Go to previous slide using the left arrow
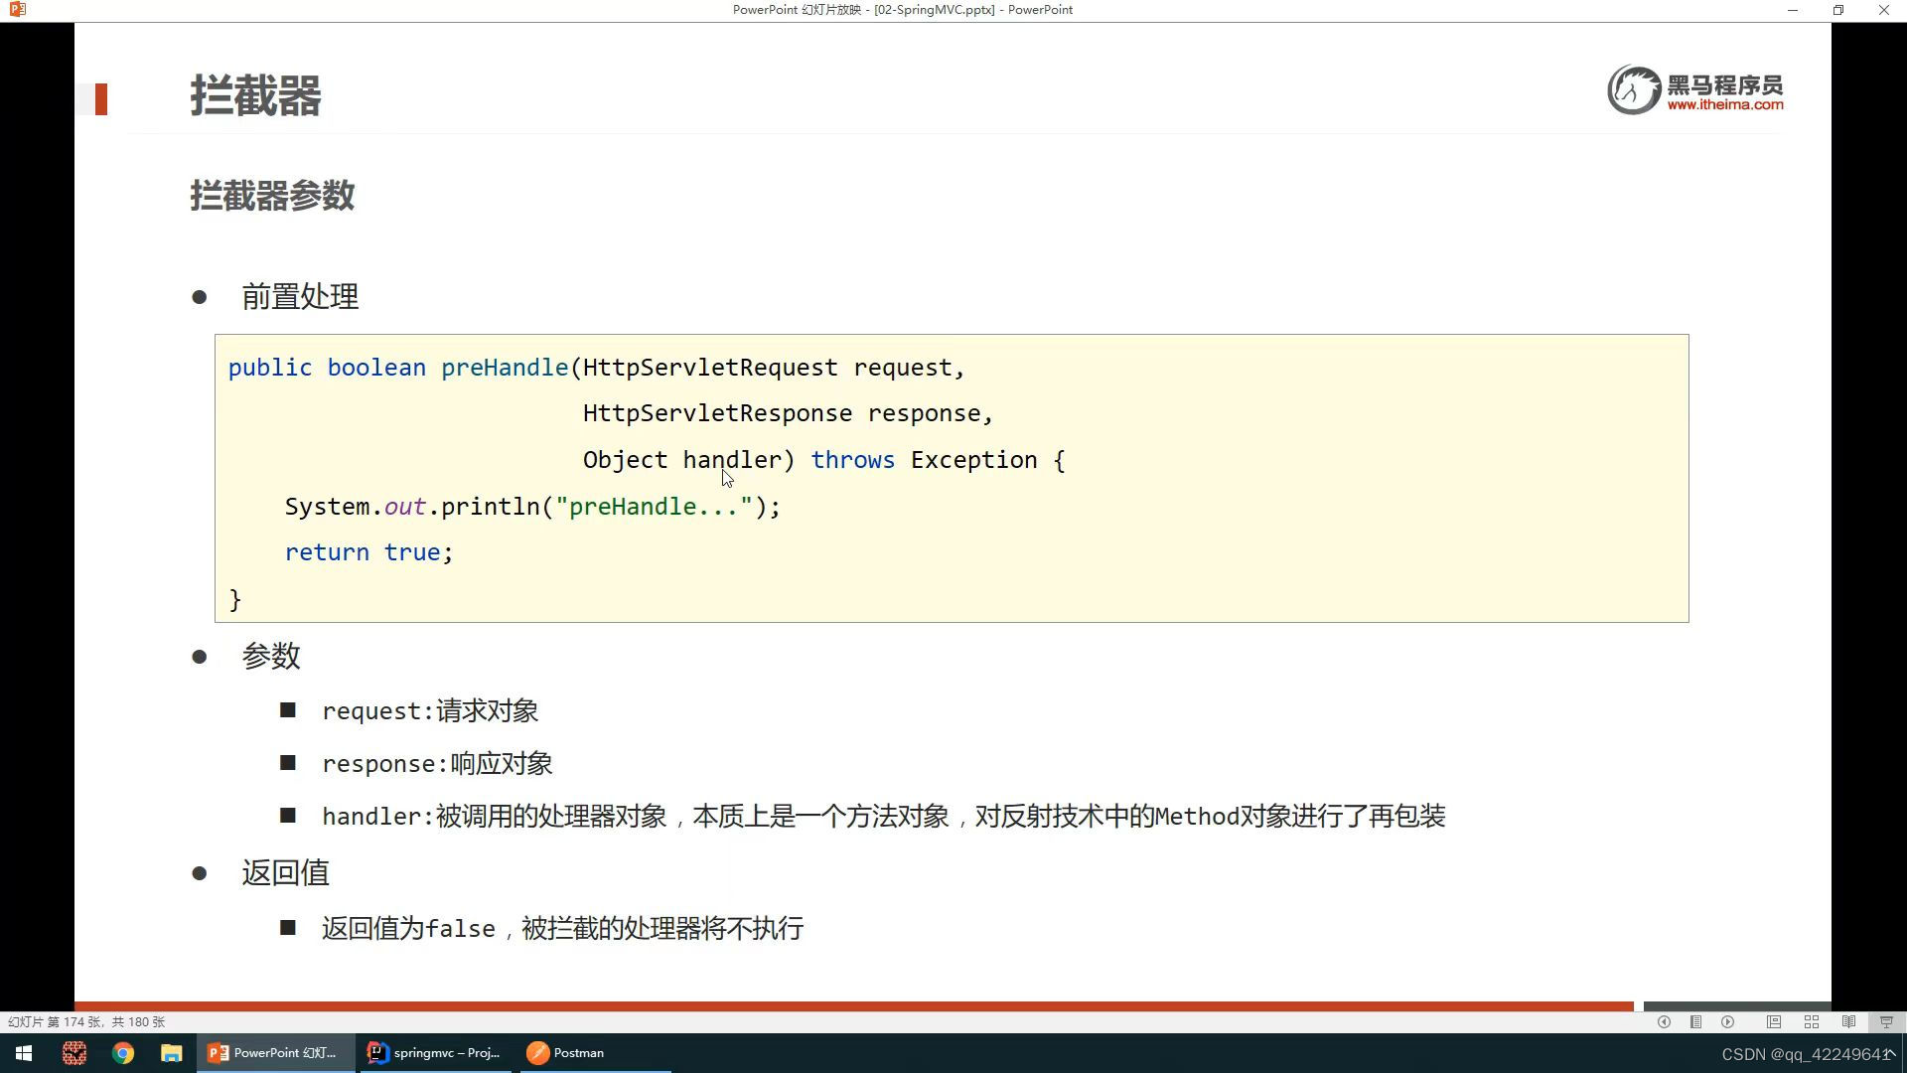This screenshot has width=1907, height=1073. point(1664,1021)
